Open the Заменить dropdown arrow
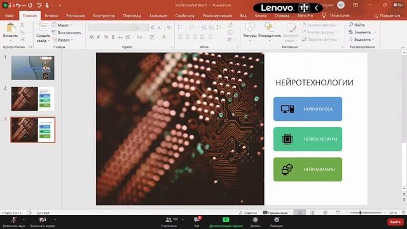407x229 pixels. [375, 32]
